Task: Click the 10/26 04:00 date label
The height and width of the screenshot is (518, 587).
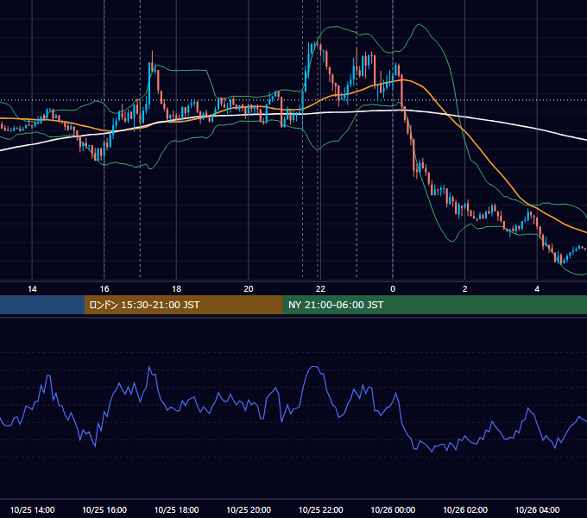Action: [537, 509]
